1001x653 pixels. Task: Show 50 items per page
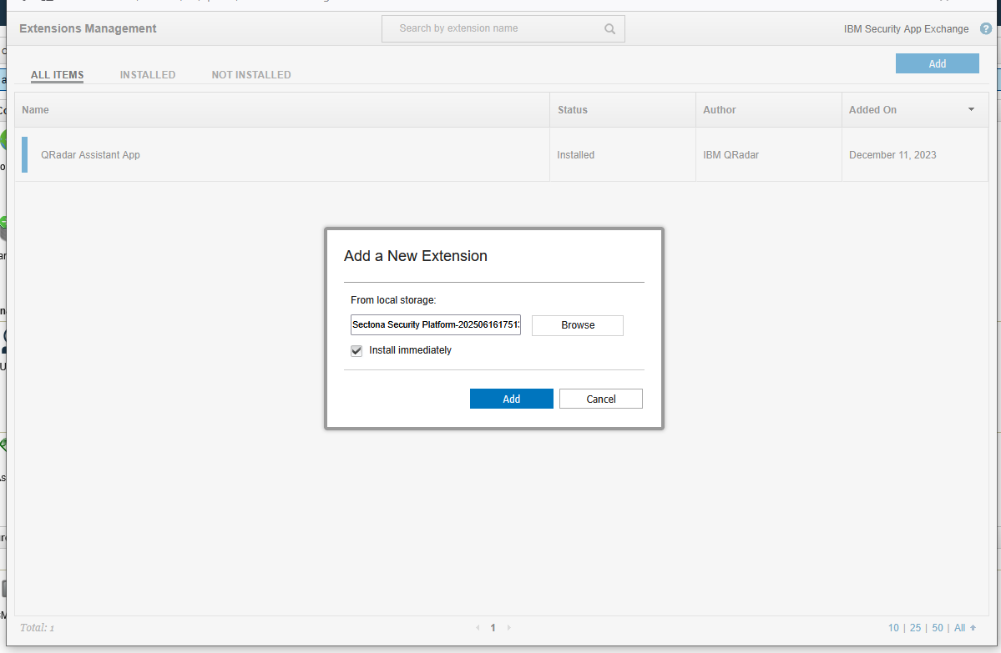point(938,628)
